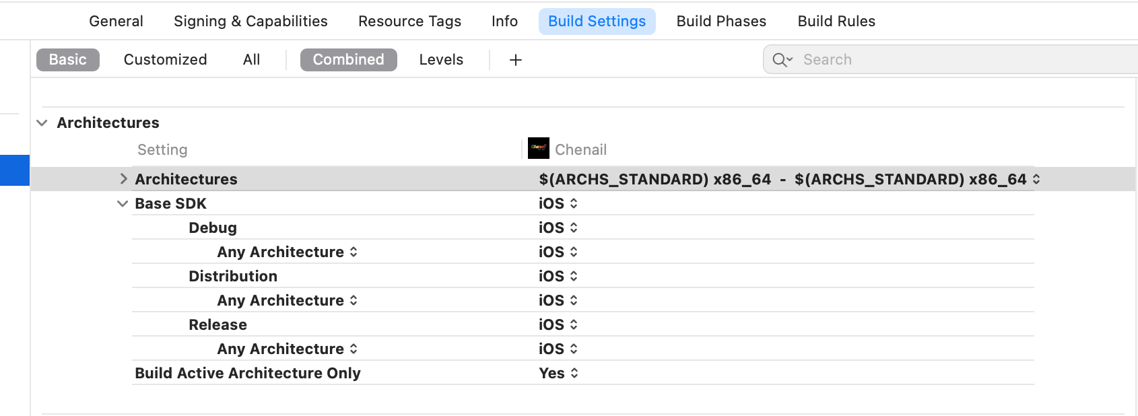Collapse the Base SDK row

(123, 203)
